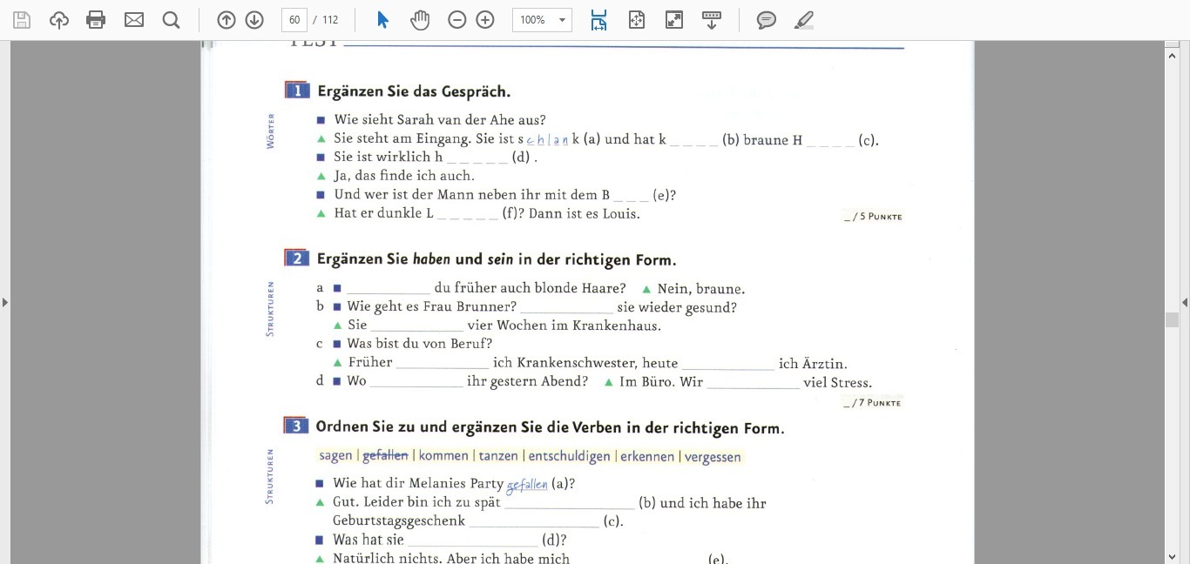The height and width of the screenshot is (564, 1190).
Task: Switch to the Hand pan tool
Action: pyautogui.click(x=420, y=20)
